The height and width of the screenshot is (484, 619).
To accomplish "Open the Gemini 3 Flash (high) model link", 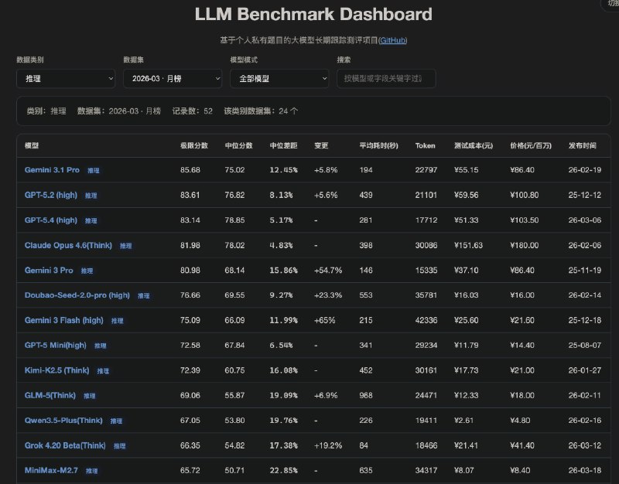I will click(64, 320).
